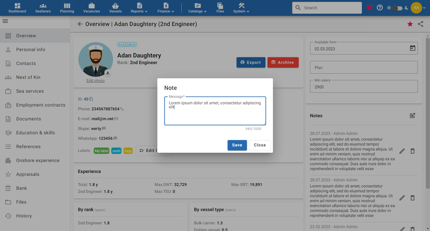Click the calendar icon in Available from

(412, 48)
